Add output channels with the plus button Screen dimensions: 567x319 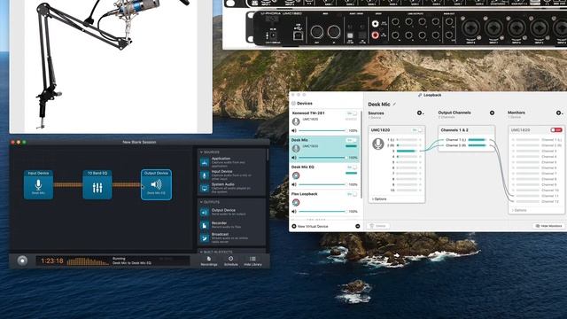pyautogui.click(x=492, y=113)
